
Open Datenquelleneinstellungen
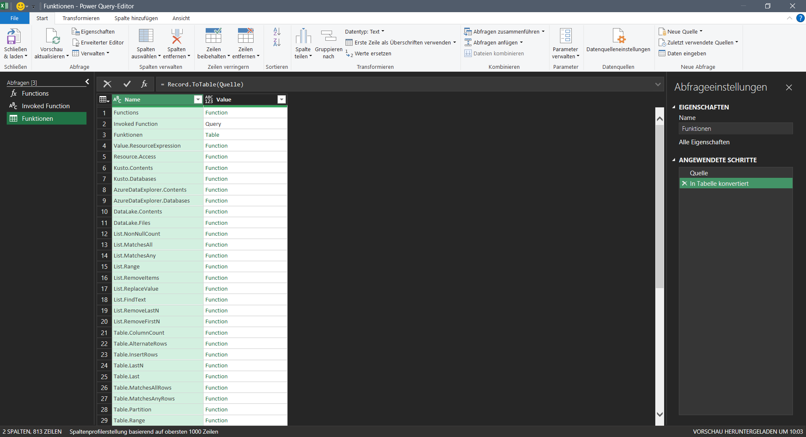point(618,42)
